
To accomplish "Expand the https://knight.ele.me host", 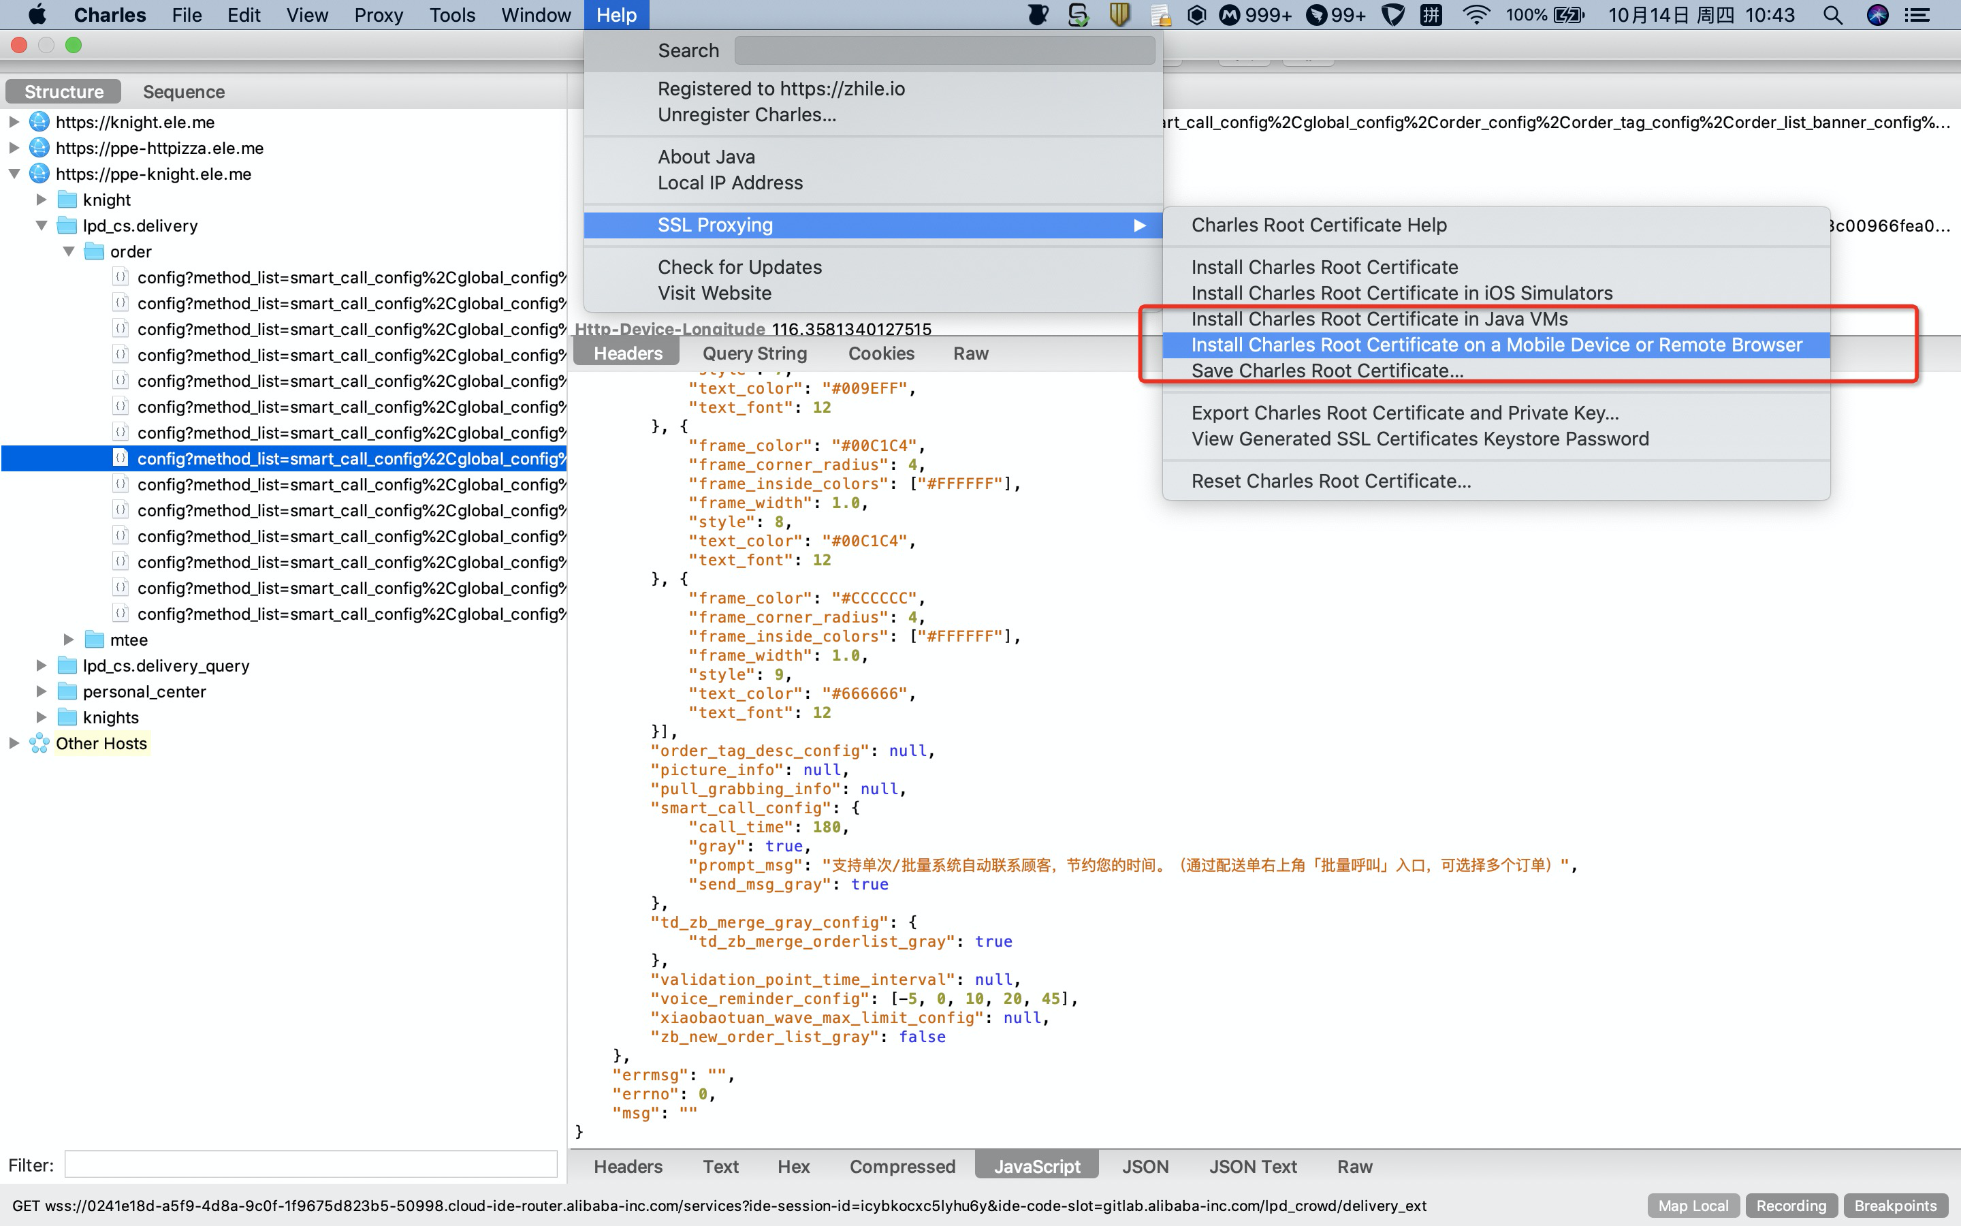I will click(x=14, y=122).
